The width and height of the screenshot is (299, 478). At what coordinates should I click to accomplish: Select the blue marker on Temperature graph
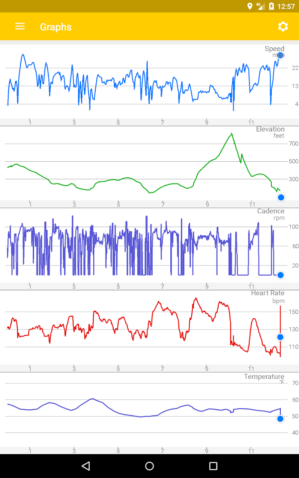pos(280,419)
